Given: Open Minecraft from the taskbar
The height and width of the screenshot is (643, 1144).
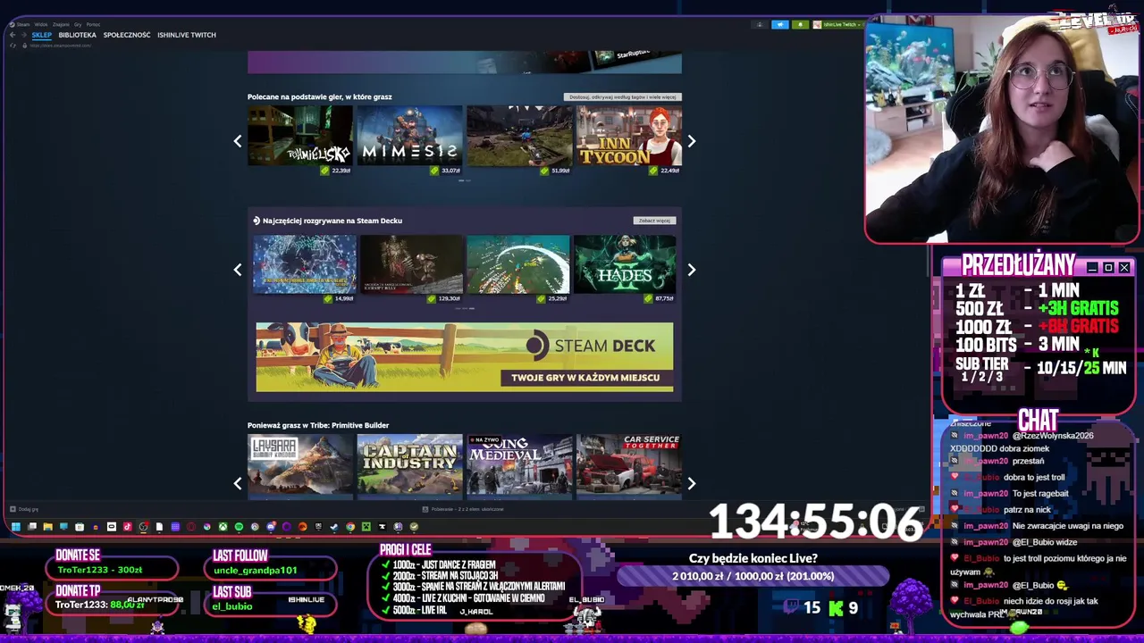Looking at the screenshot, I should click(366, 527).
